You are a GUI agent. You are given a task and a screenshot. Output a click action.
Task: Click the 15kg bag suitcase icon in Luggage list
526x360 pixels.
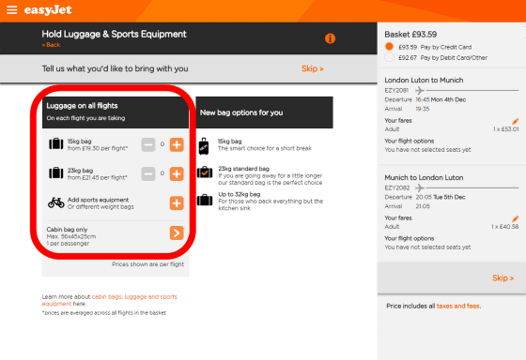56,144
